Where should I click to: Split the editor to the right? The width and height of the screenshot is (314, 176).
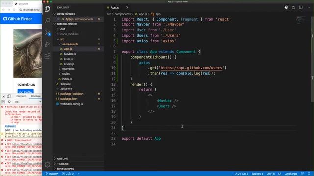301,8
